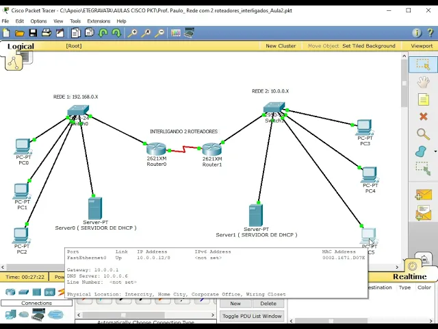Choose the Move Layout hand tool
The width and height of the screenshot is (438, 329).
pos(423,82)
